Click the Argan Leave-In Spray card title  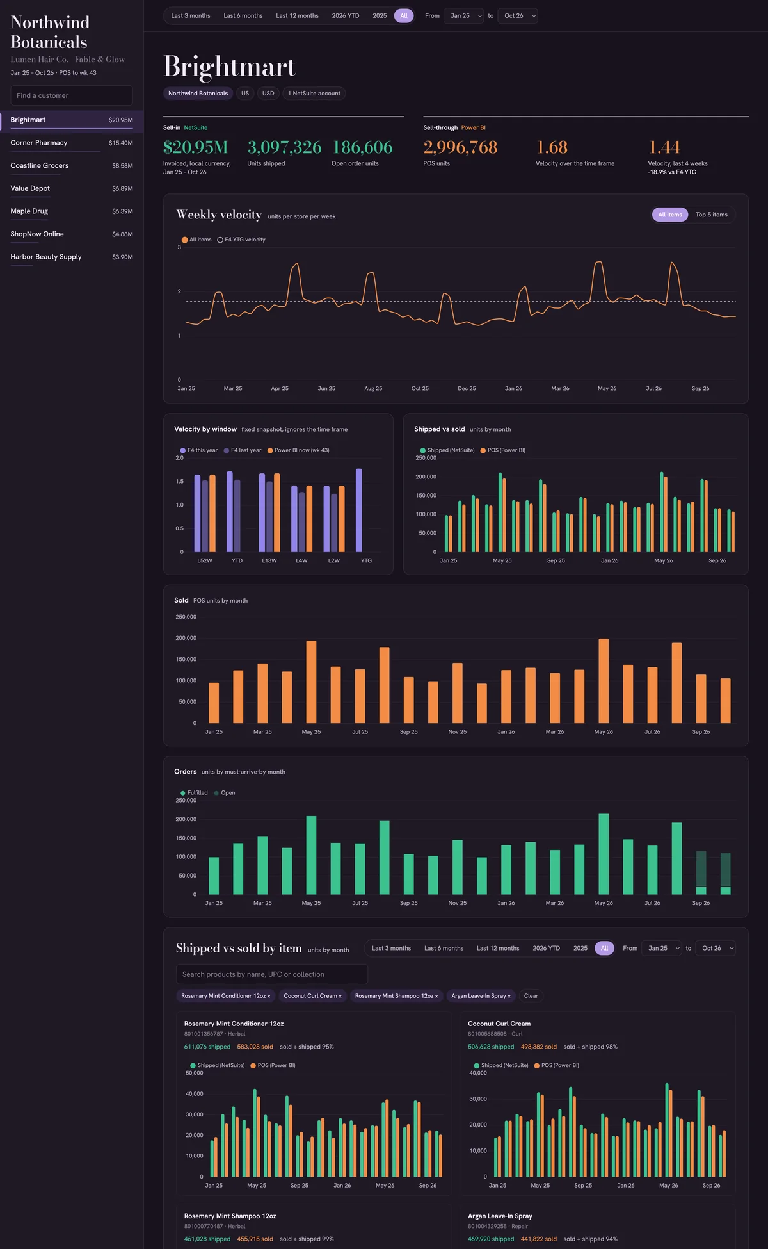[x=500, y=1216]
